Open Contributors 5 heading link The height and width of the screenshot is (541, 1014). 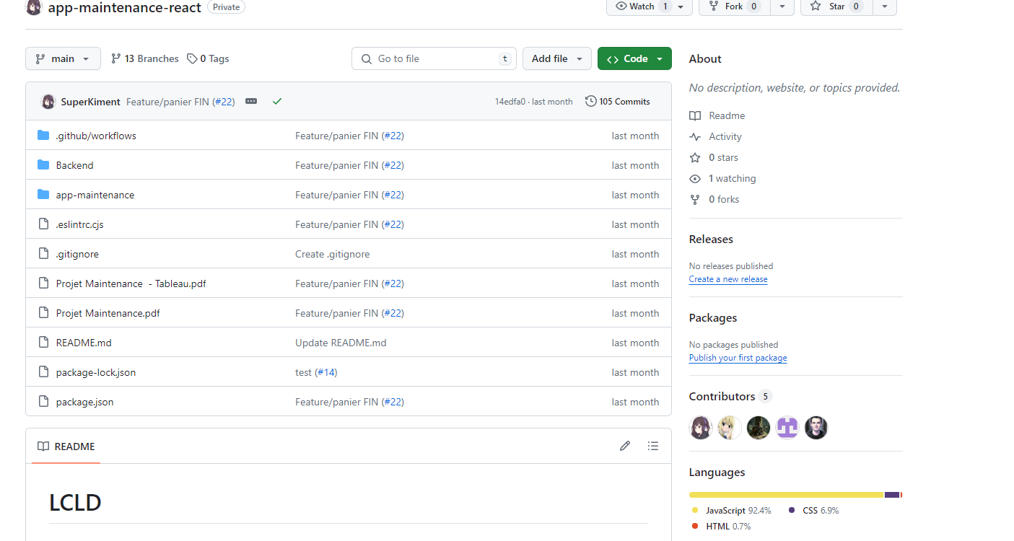tap(730, 396)
